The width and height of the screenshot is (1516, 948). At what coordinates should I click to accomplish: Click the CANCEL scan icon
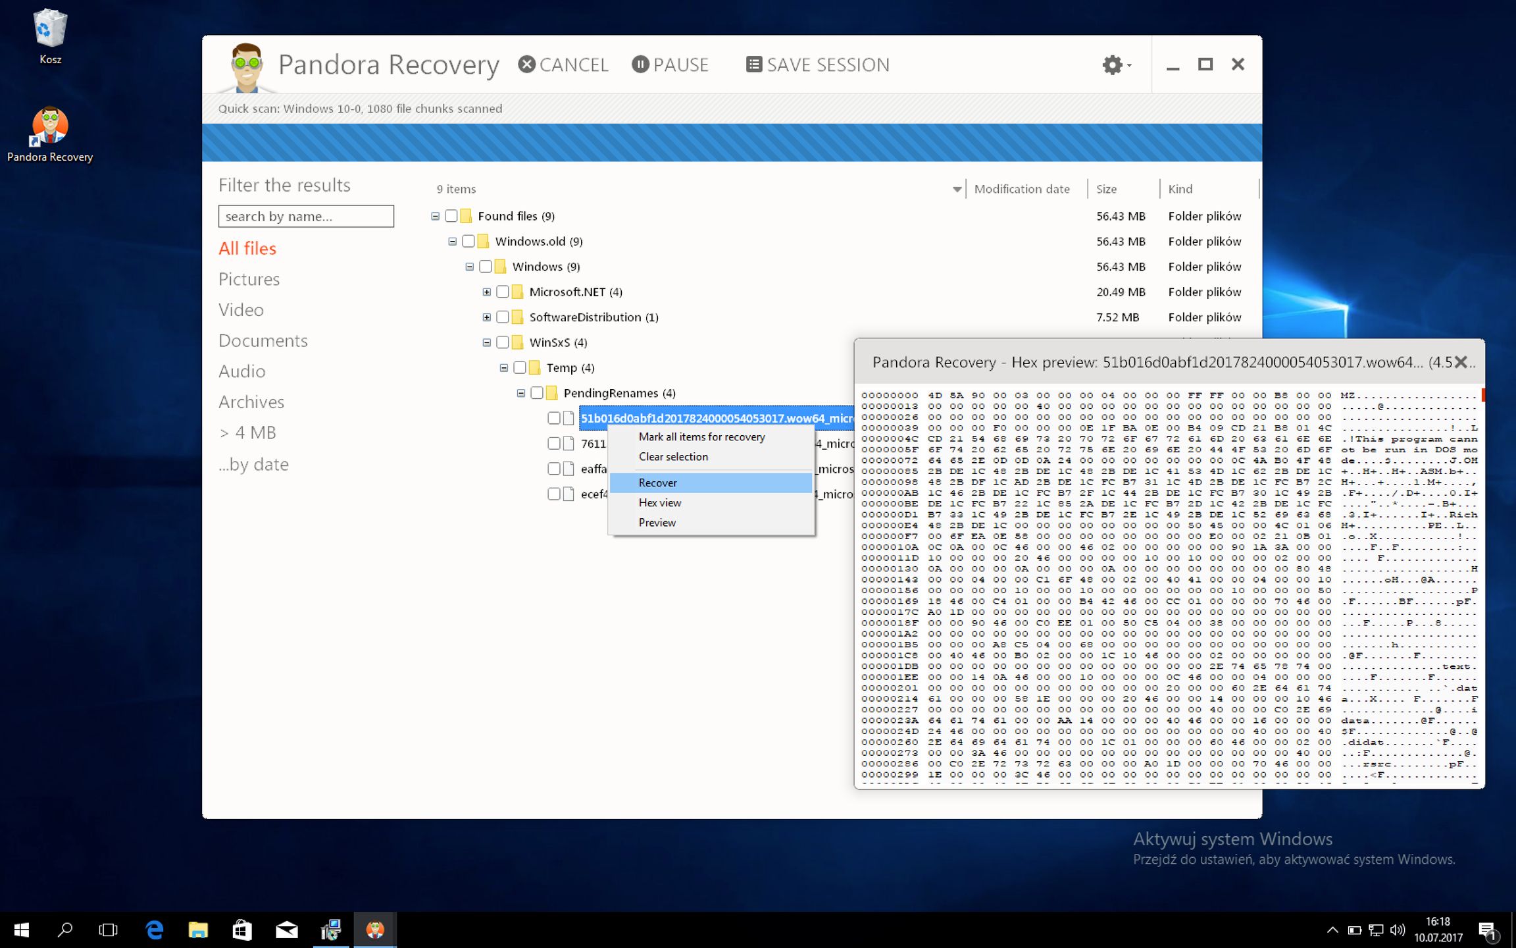click(526, 65)
